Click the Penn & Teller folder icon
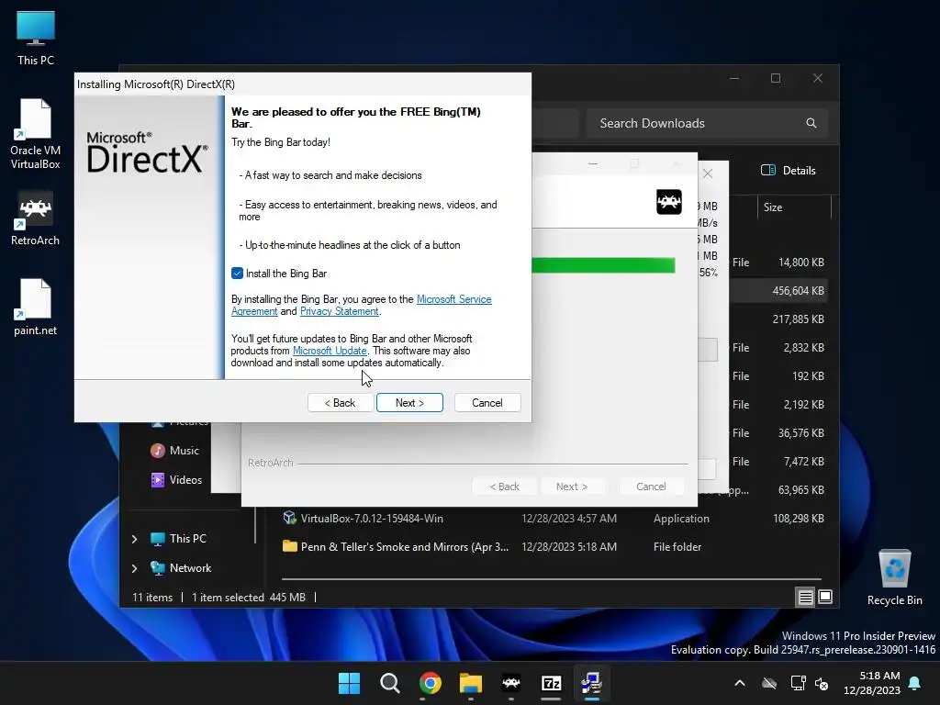940x705 pixels. click(x=289, y=546)
